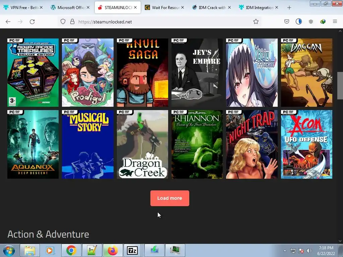The width and height of the screenshot is (343, 257).
Task: Go back to the previous page
Action: pos(8,22)
